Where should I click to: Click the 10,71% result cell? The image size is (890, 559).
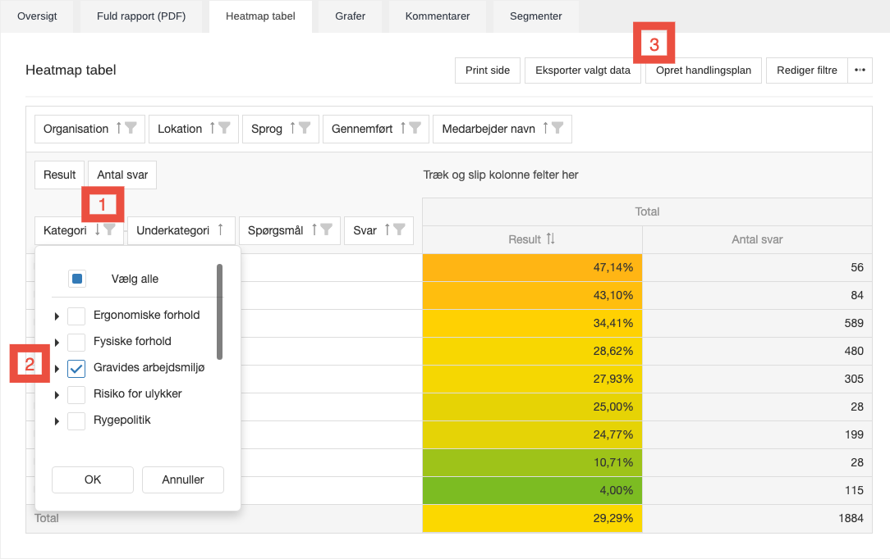[x=532, y=463]
